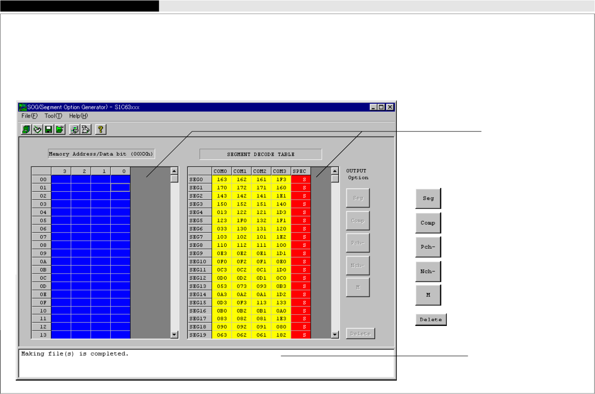Screen dimensions: 595x394
Task: Click the segment decode table's scroll up arrow
Action: point(335,171)
